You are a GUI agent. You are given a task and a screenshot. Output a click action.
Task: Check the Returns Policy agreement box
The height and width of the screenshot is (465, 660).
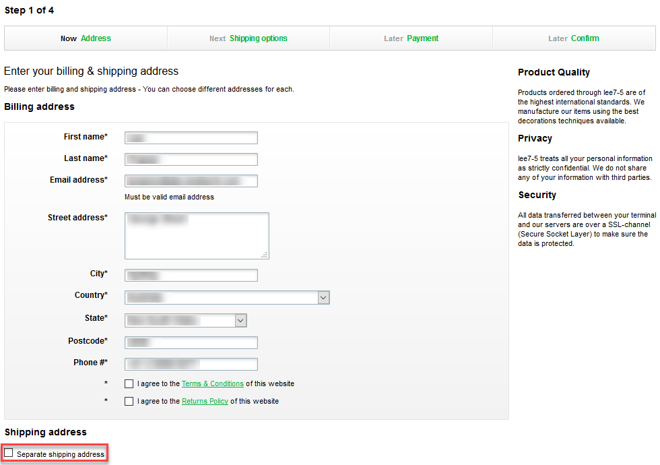tap(128, 401)
